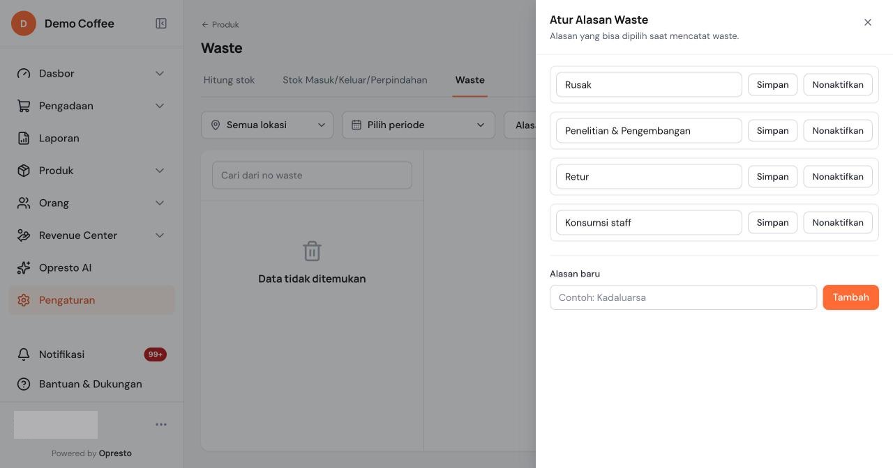Expand the Dasbor menu chevron

point(160,74)
